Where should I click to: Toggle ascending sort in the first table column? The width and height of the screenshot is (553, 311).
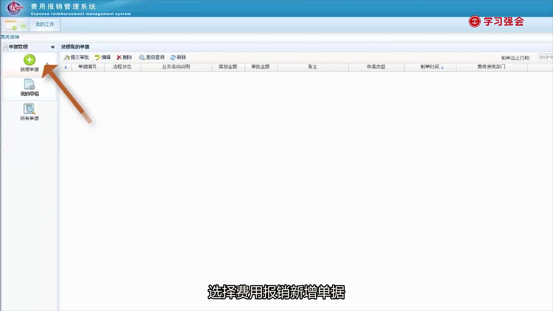[66, 67]
